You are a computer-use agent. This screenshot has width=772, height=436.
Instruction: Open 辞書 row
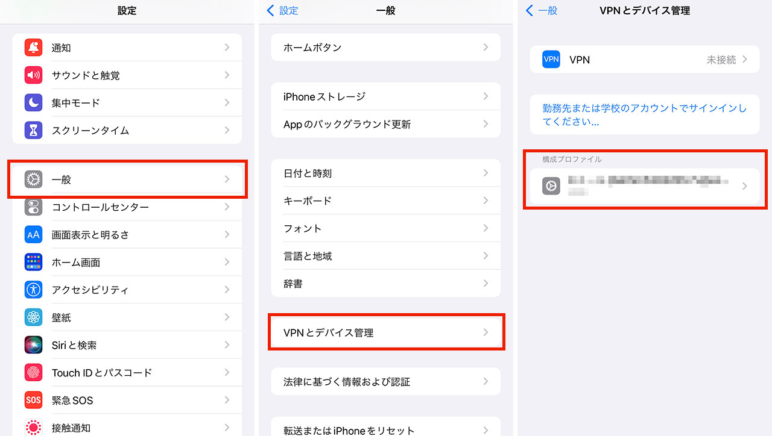pos(386,284)
